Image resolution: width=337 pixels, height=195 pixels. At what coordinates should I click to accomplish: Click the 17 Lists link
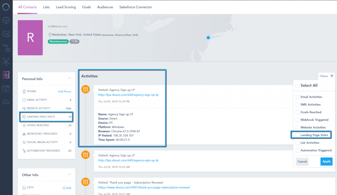click(66, 187)
